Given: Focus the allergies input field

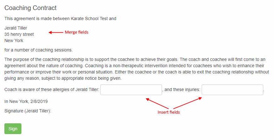Looking at the screenshot, I should [x=131, y=90].
